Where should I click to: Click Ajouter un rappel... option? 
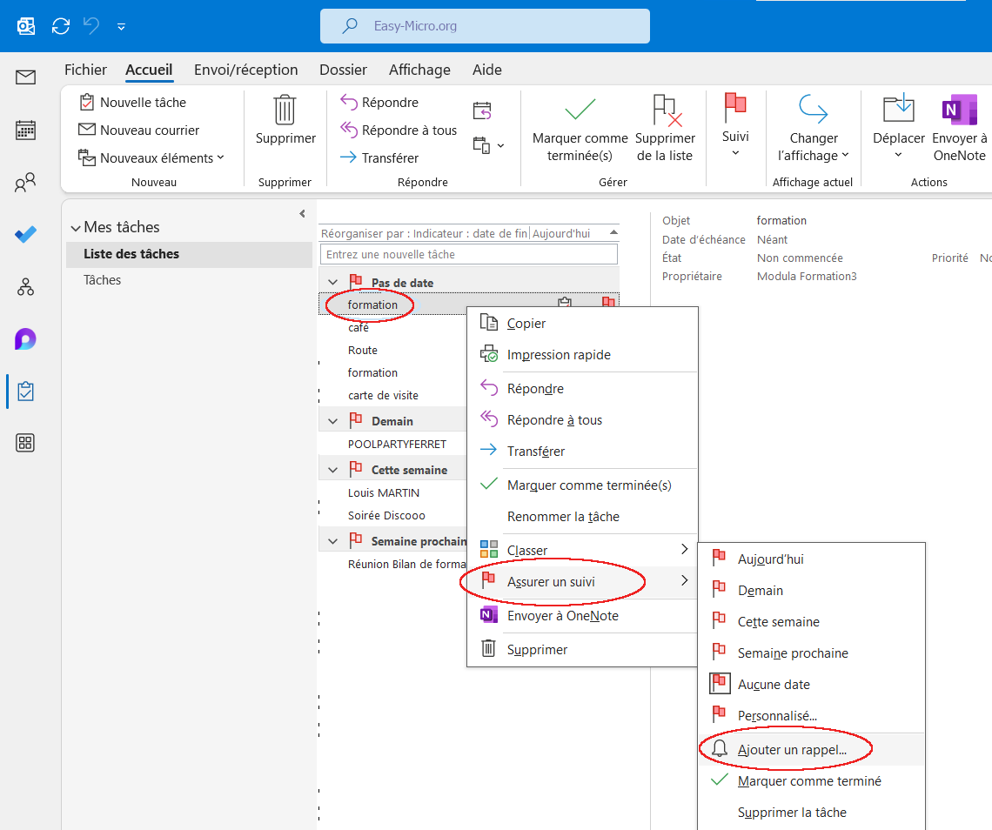[811, 750]
